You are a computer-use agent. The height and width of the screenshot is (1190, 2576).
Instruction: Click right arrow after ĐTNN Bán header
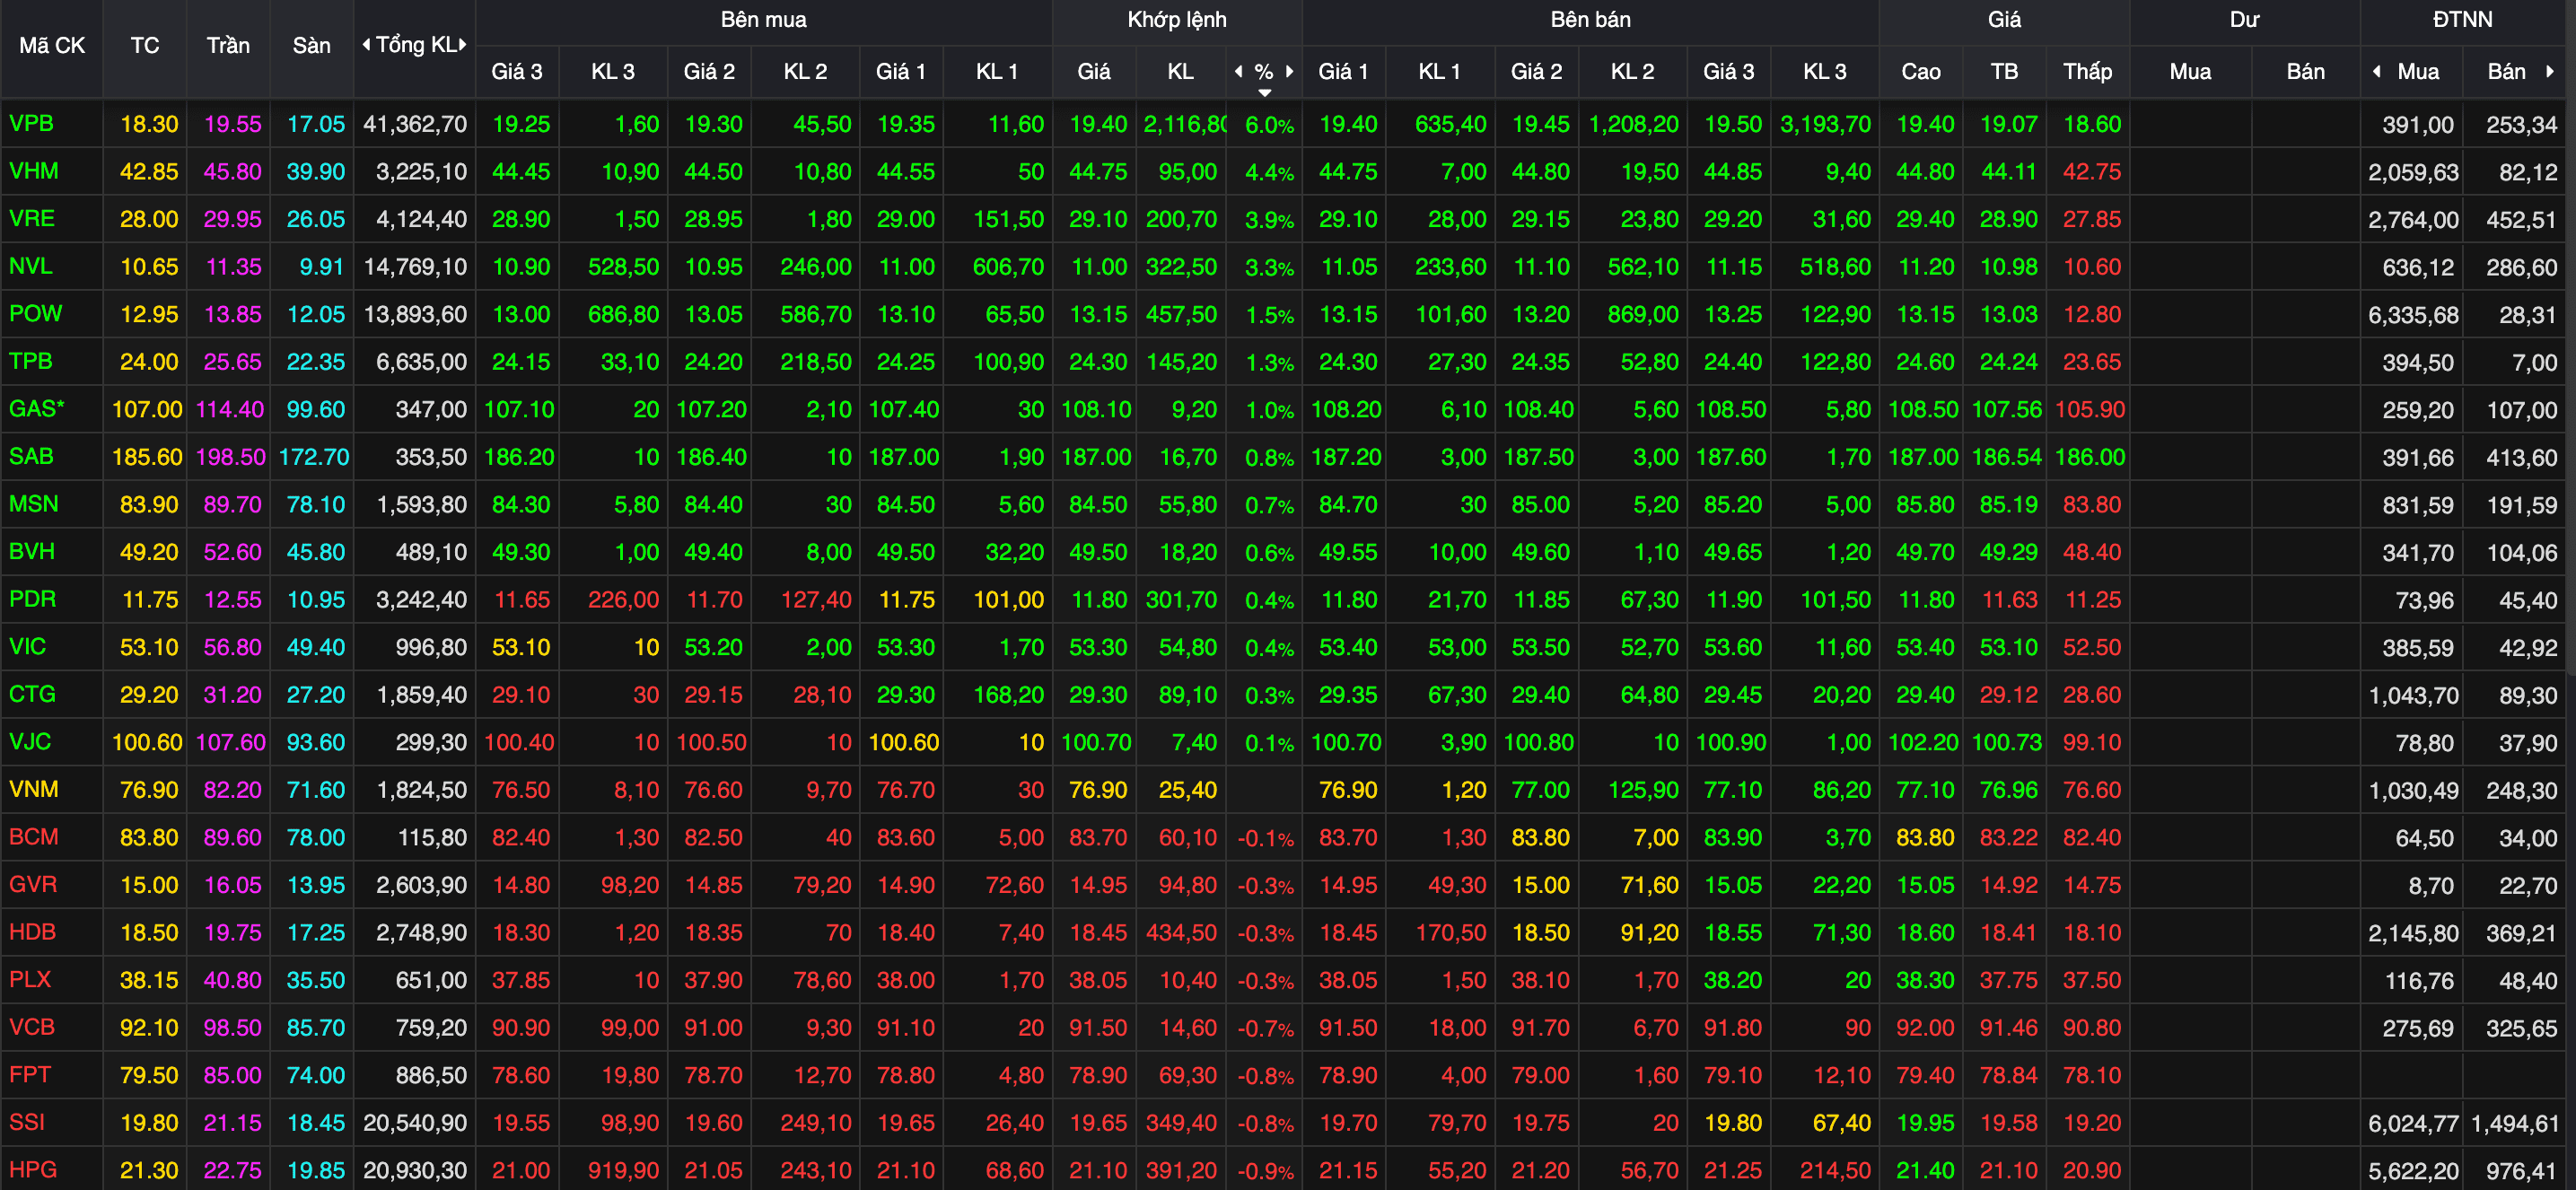click(x=2549, y=71)
